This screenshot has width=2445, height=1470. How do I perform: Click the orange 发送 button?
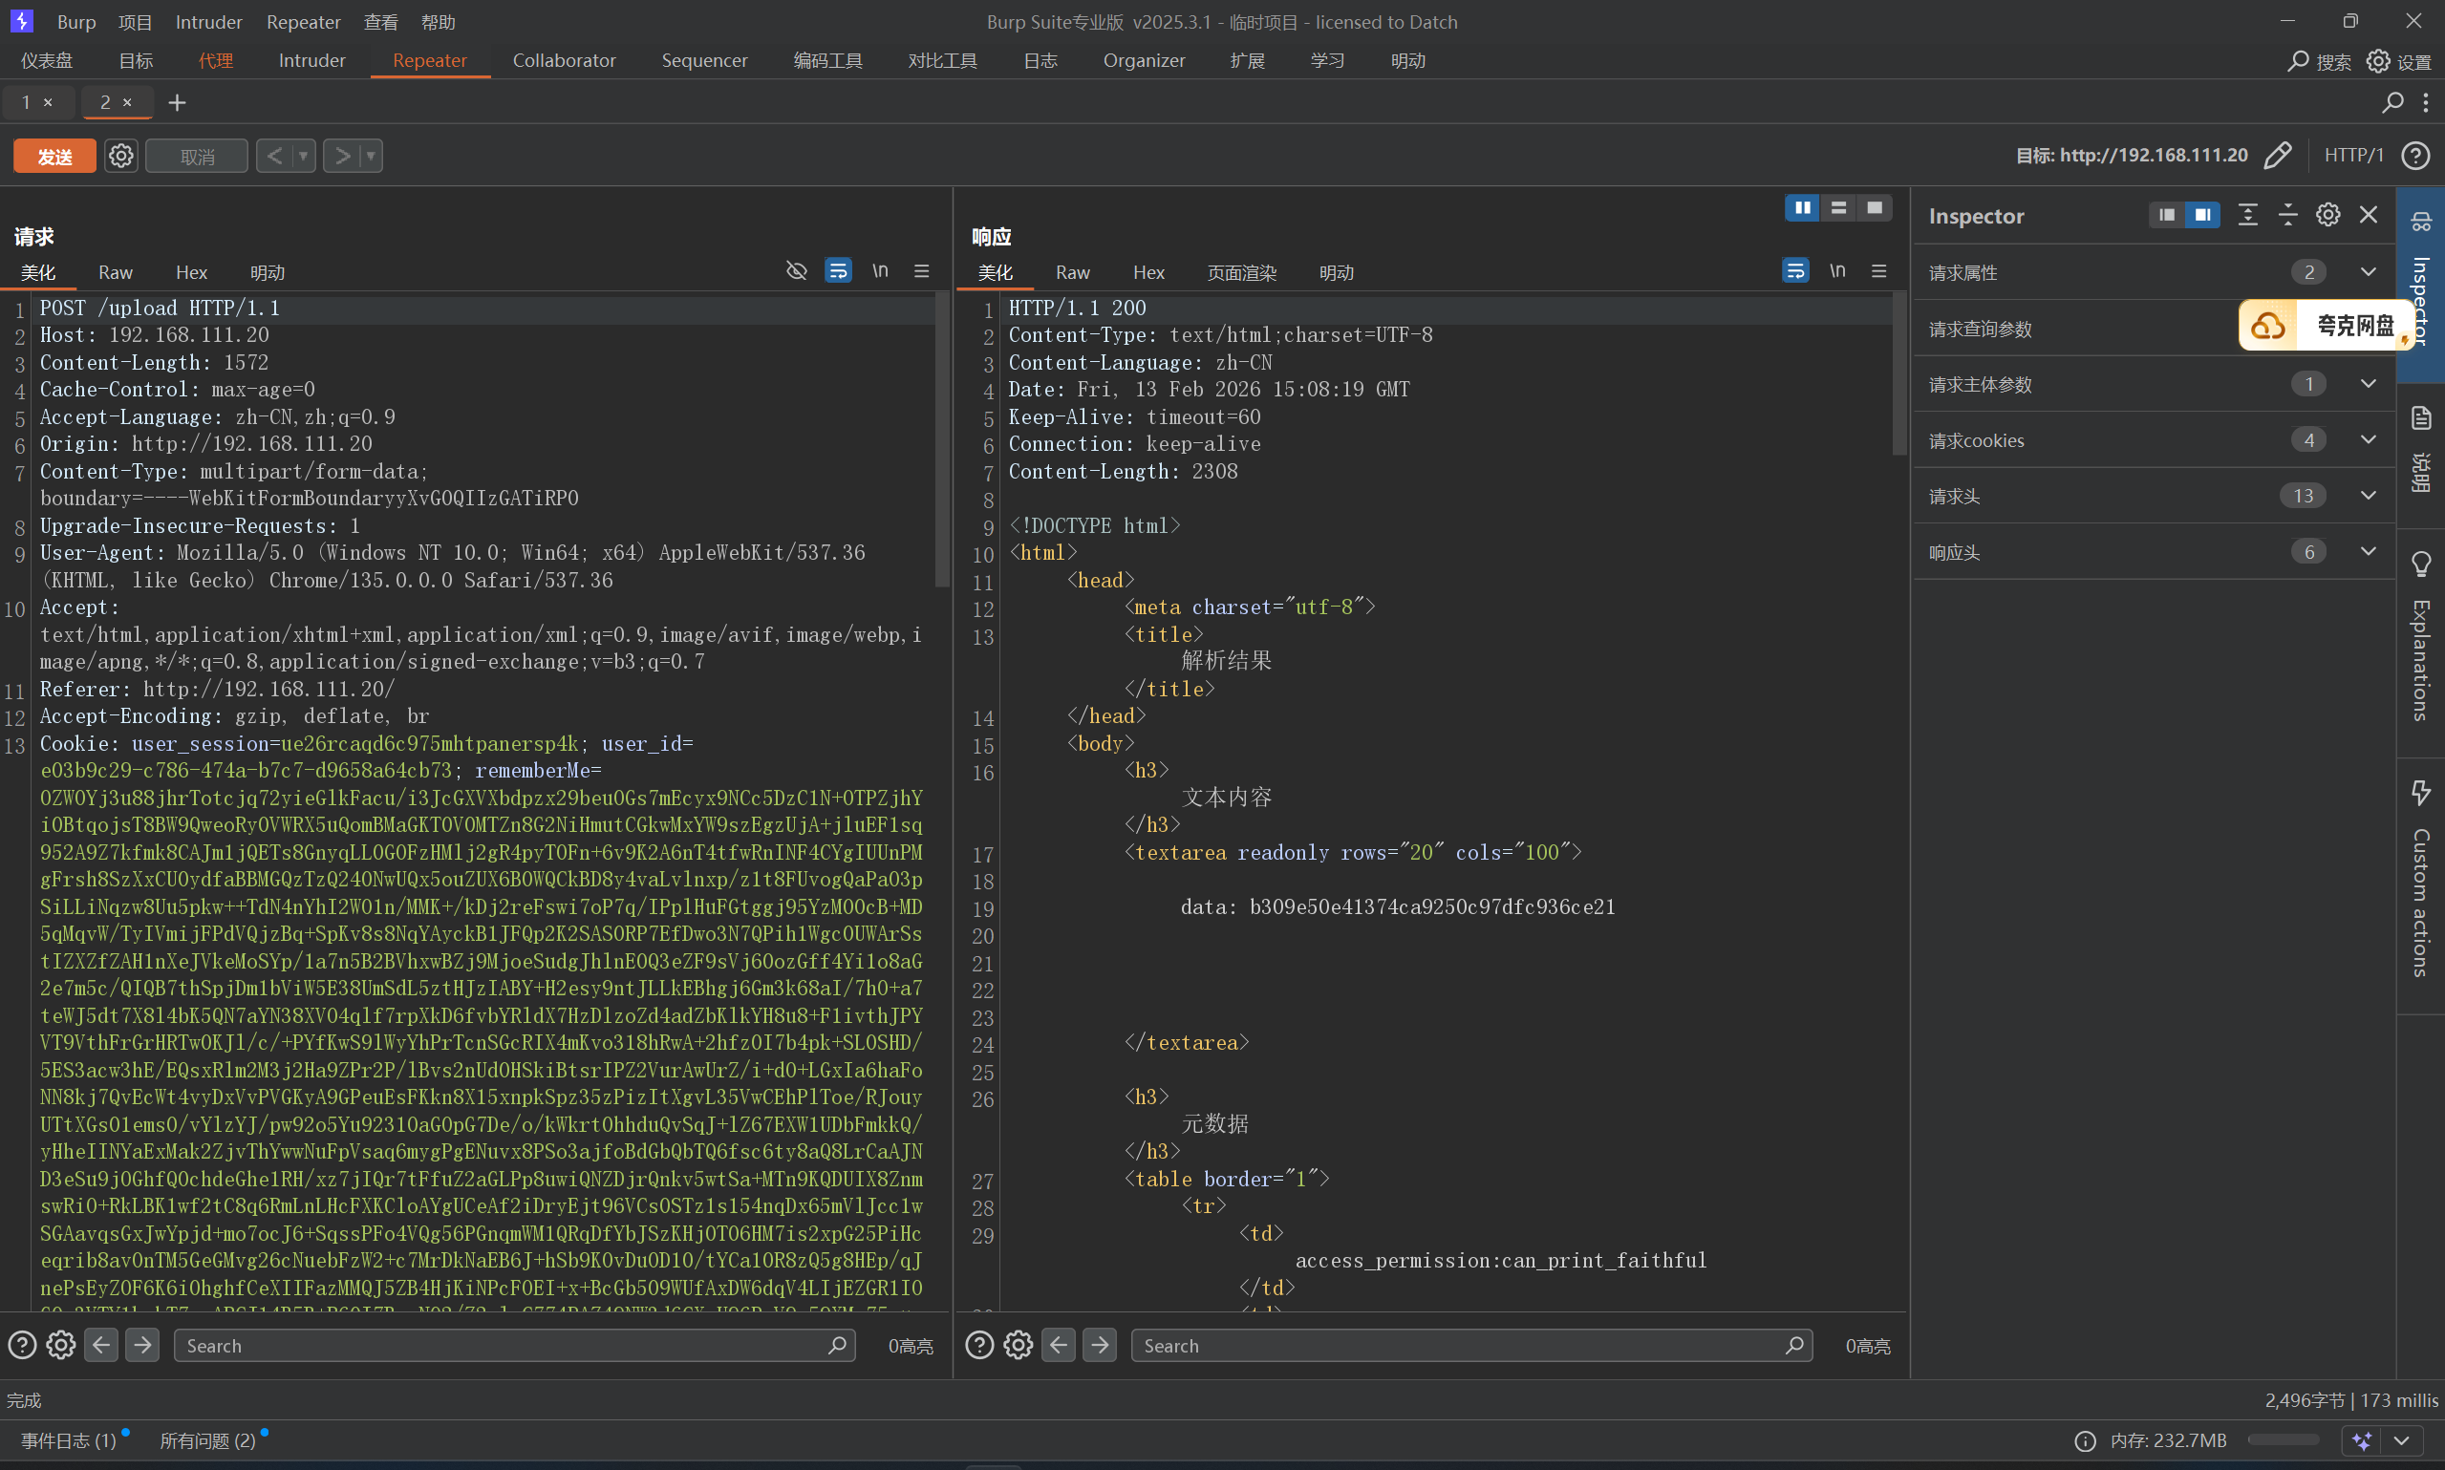54,156
